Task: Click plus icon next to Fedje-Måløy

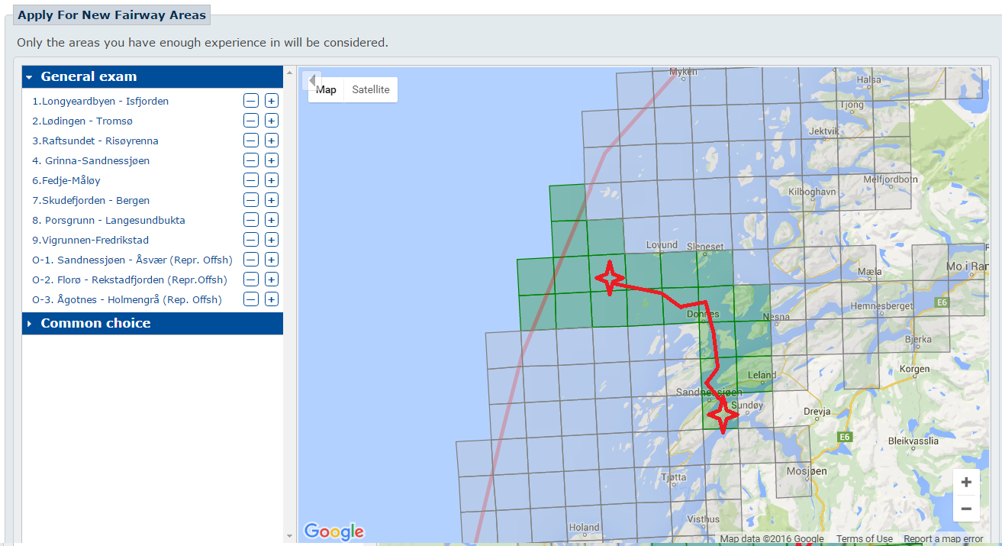Action: point(272,180)
